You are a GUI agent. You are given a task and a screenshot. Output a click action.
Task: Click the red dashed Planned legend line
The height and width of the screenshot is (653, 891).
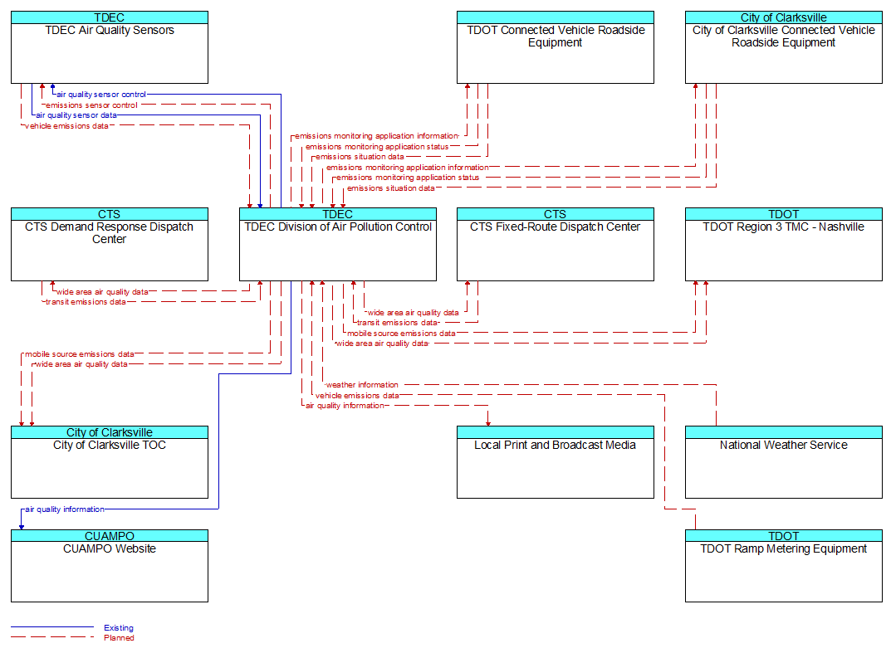tap(52, 637)
